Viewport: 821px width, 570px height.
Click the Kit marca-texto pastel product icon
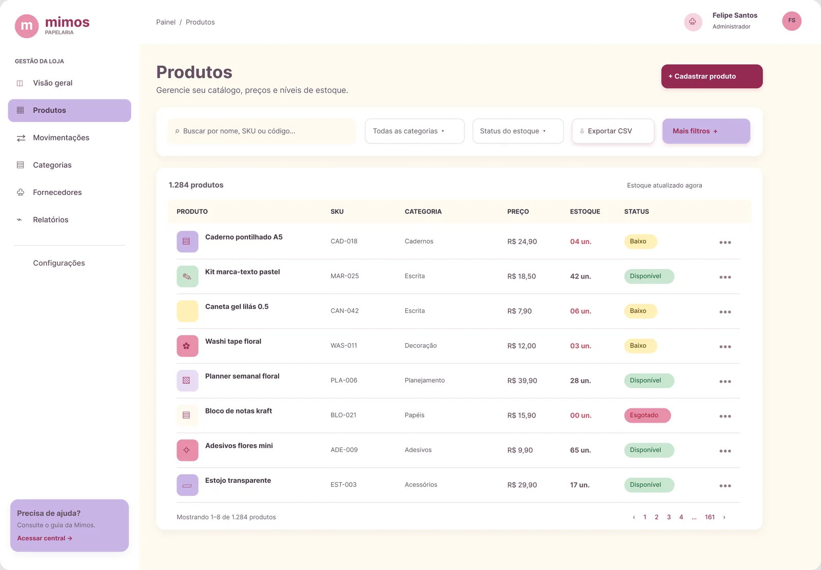pyautogui.click(x=187, y=277)
